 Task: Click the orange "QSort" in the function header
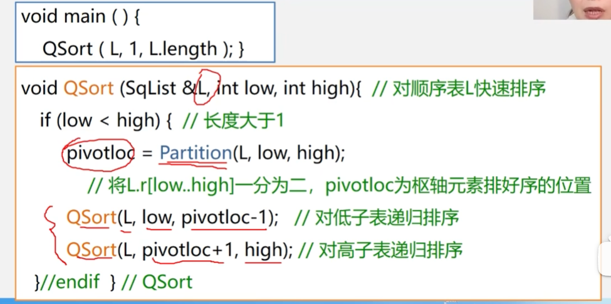click(88, 89)
